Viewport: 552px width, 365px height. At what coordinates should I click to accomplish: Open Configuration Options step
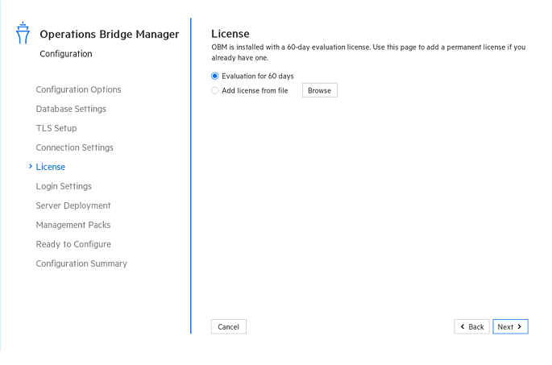[x=78, y=89]
